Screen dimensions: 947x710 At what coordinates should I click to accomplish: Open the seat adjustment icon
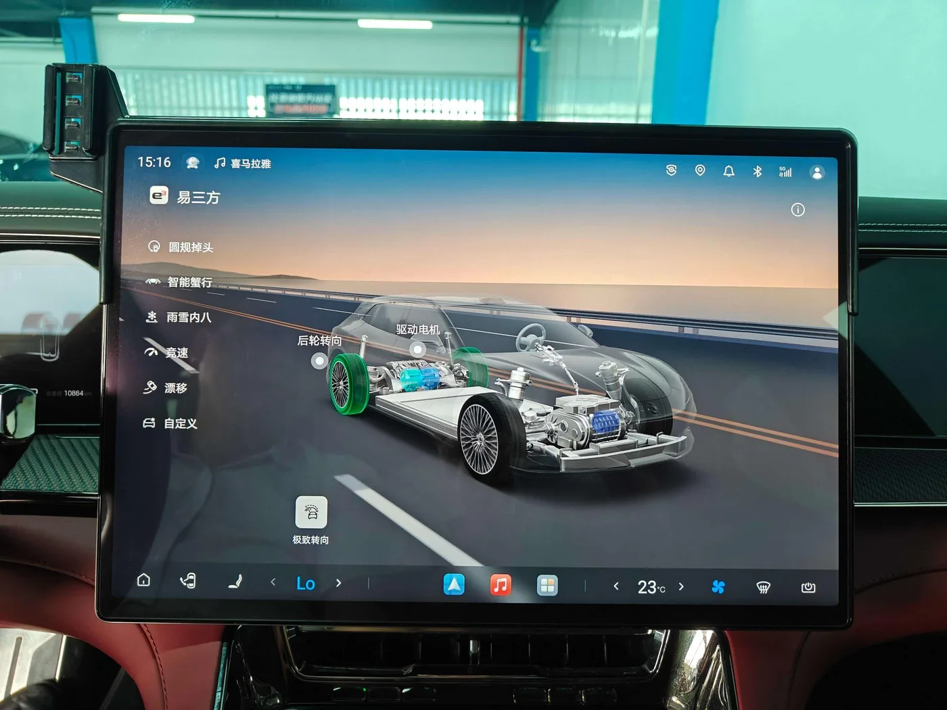235,582
